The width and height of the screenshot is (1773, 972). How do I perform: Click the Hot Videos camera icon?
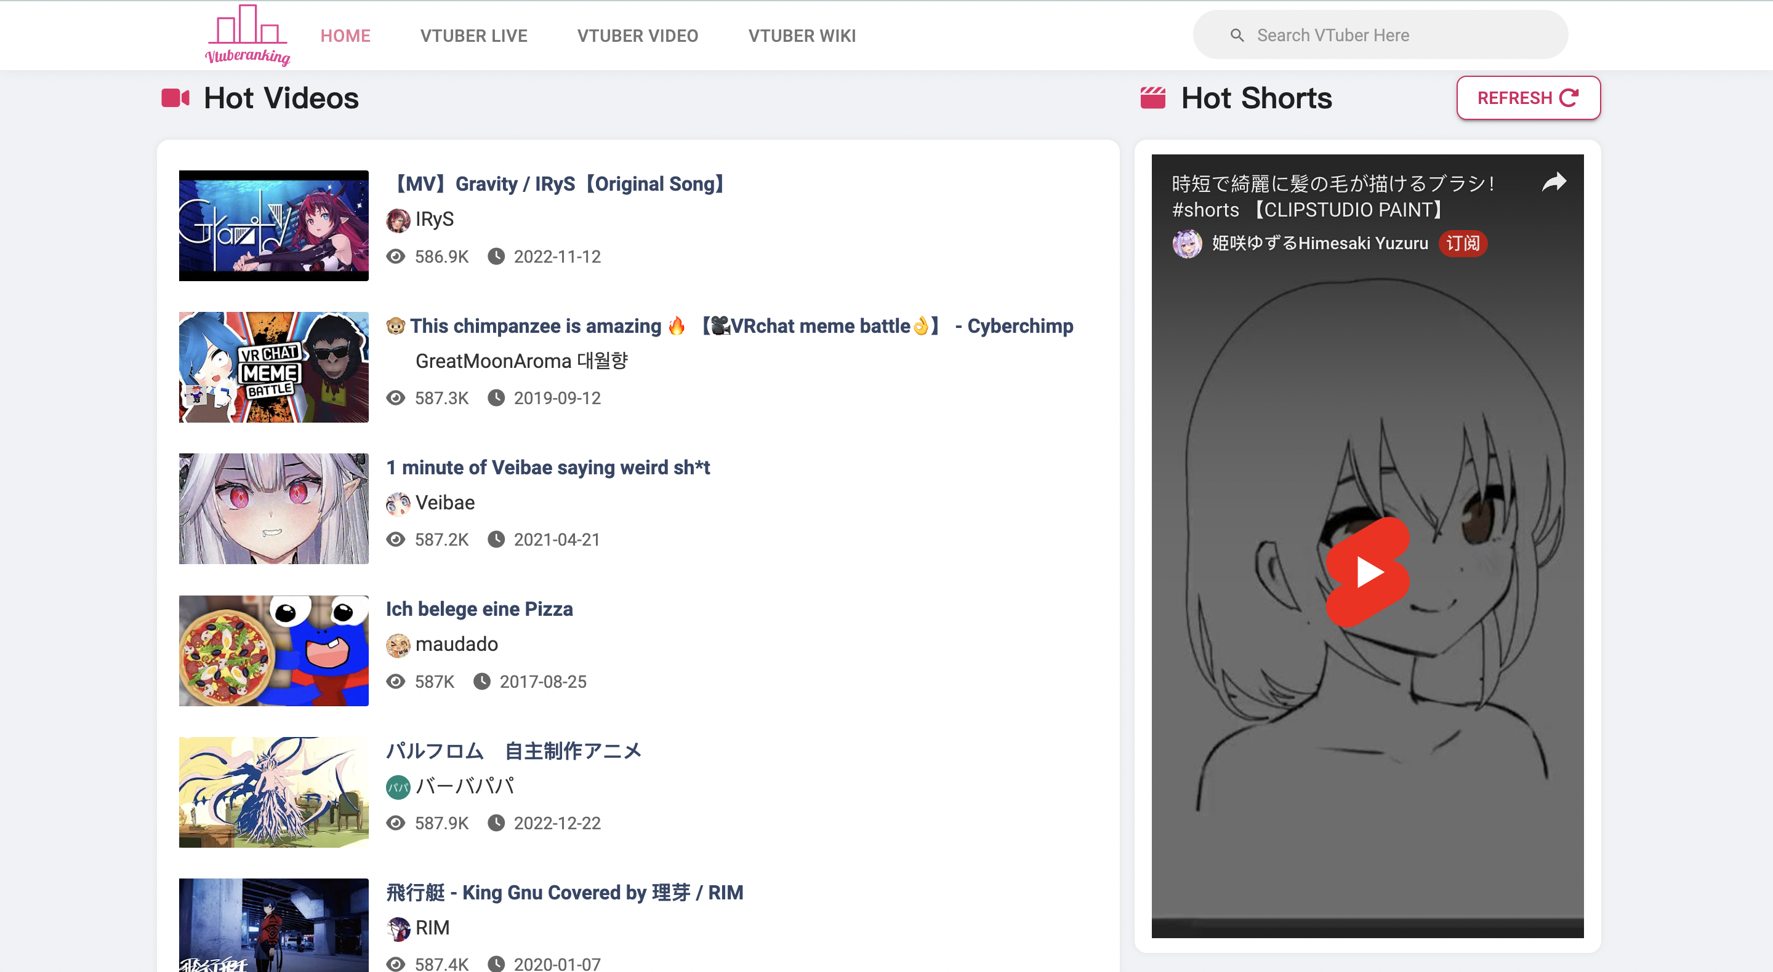(x=175, y=98)
